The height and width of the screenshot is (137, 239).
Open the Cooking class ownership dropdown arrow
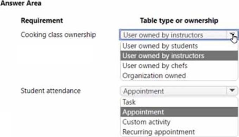[x=232, y=35]
